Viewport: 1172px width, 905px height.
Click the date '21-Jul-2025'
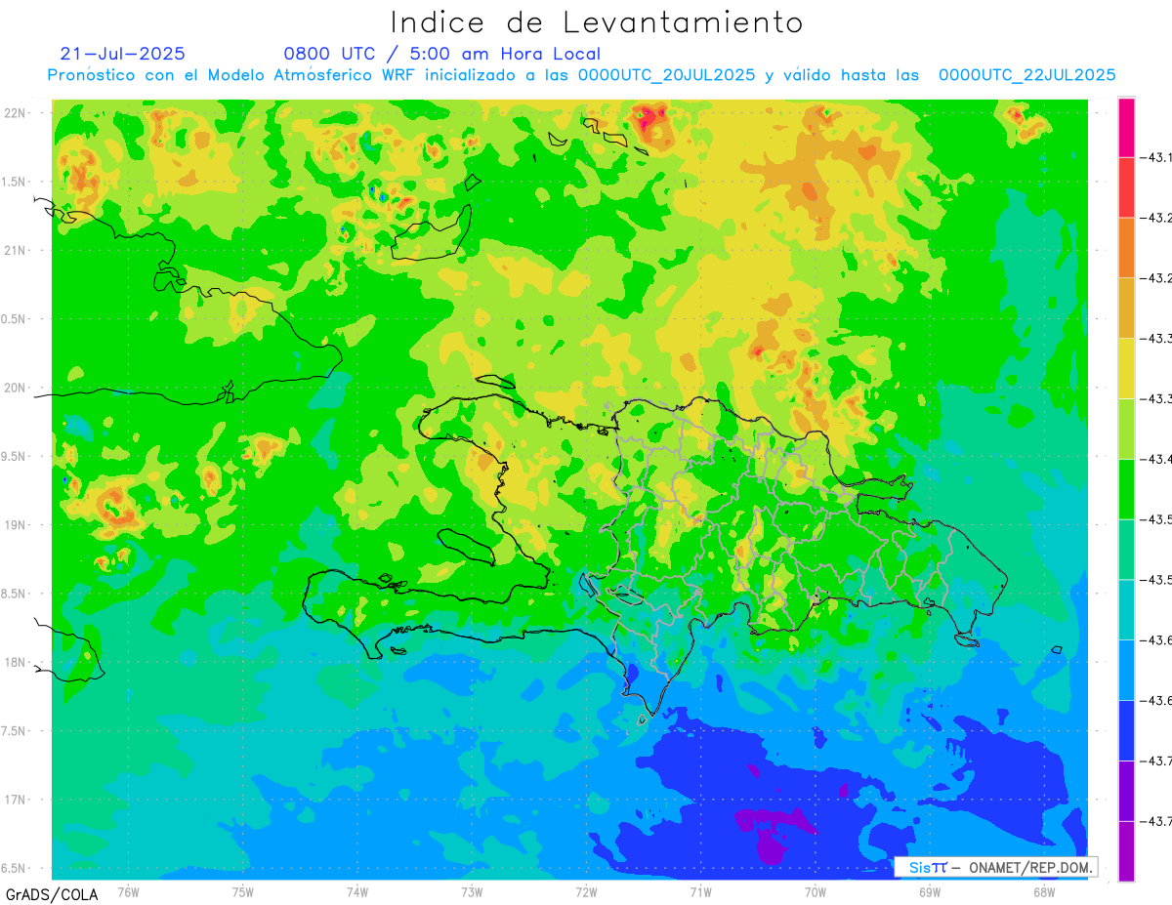pyautogui.click(x=122, y=54)
